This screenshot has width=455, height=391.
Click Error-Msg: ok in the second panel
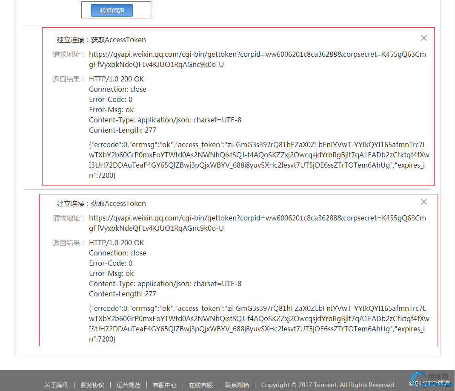[111, 274]
